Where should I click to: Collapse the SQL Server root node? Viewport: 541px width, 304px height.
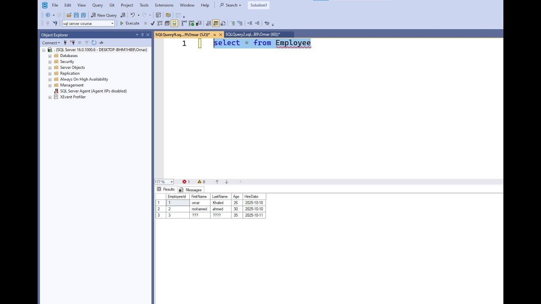click(x=44, y=50)
